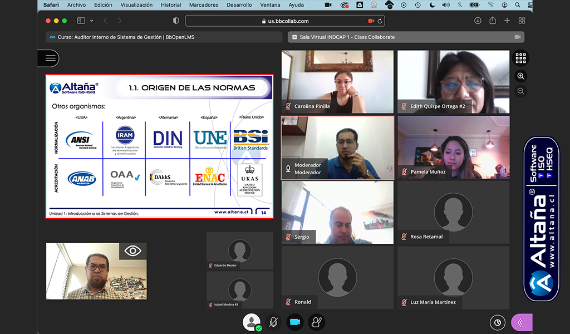570x334 pixels.
Task: Open the Collaborate panel purple chevron
Action: [522, 322]
